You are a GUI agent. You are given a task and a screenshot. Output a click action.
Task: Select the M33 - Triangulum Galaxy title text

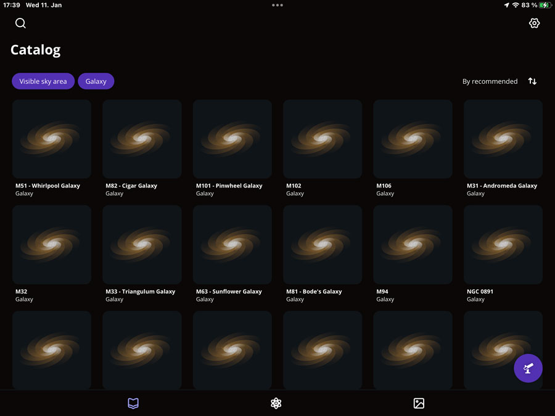(140, 292)
